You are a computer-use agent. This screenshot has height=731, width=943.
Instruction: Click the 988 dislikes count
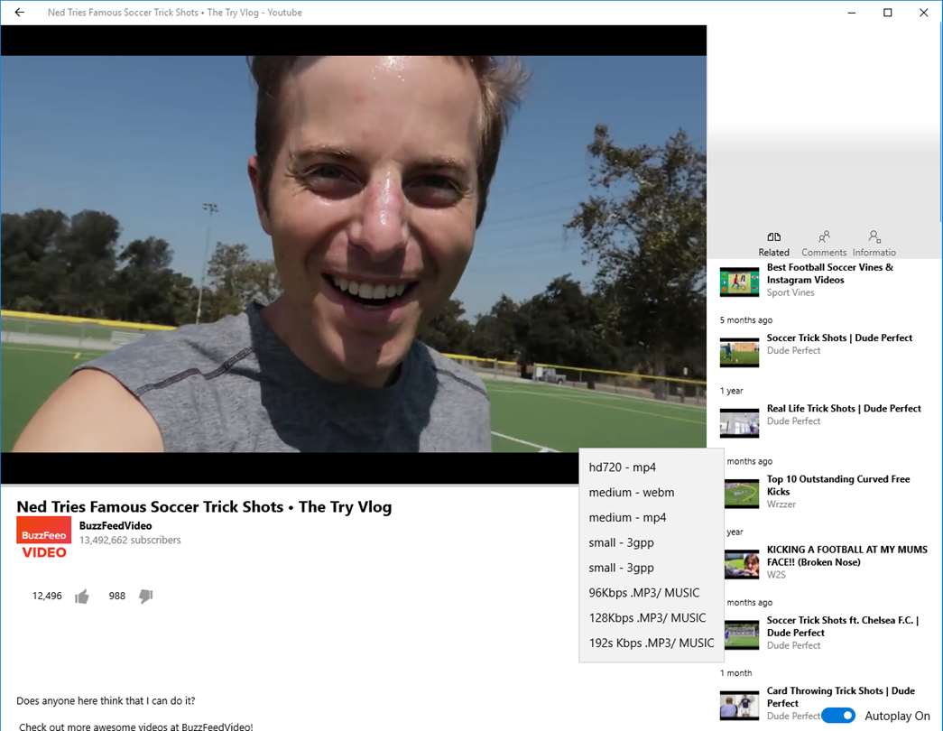coord(116,597)
